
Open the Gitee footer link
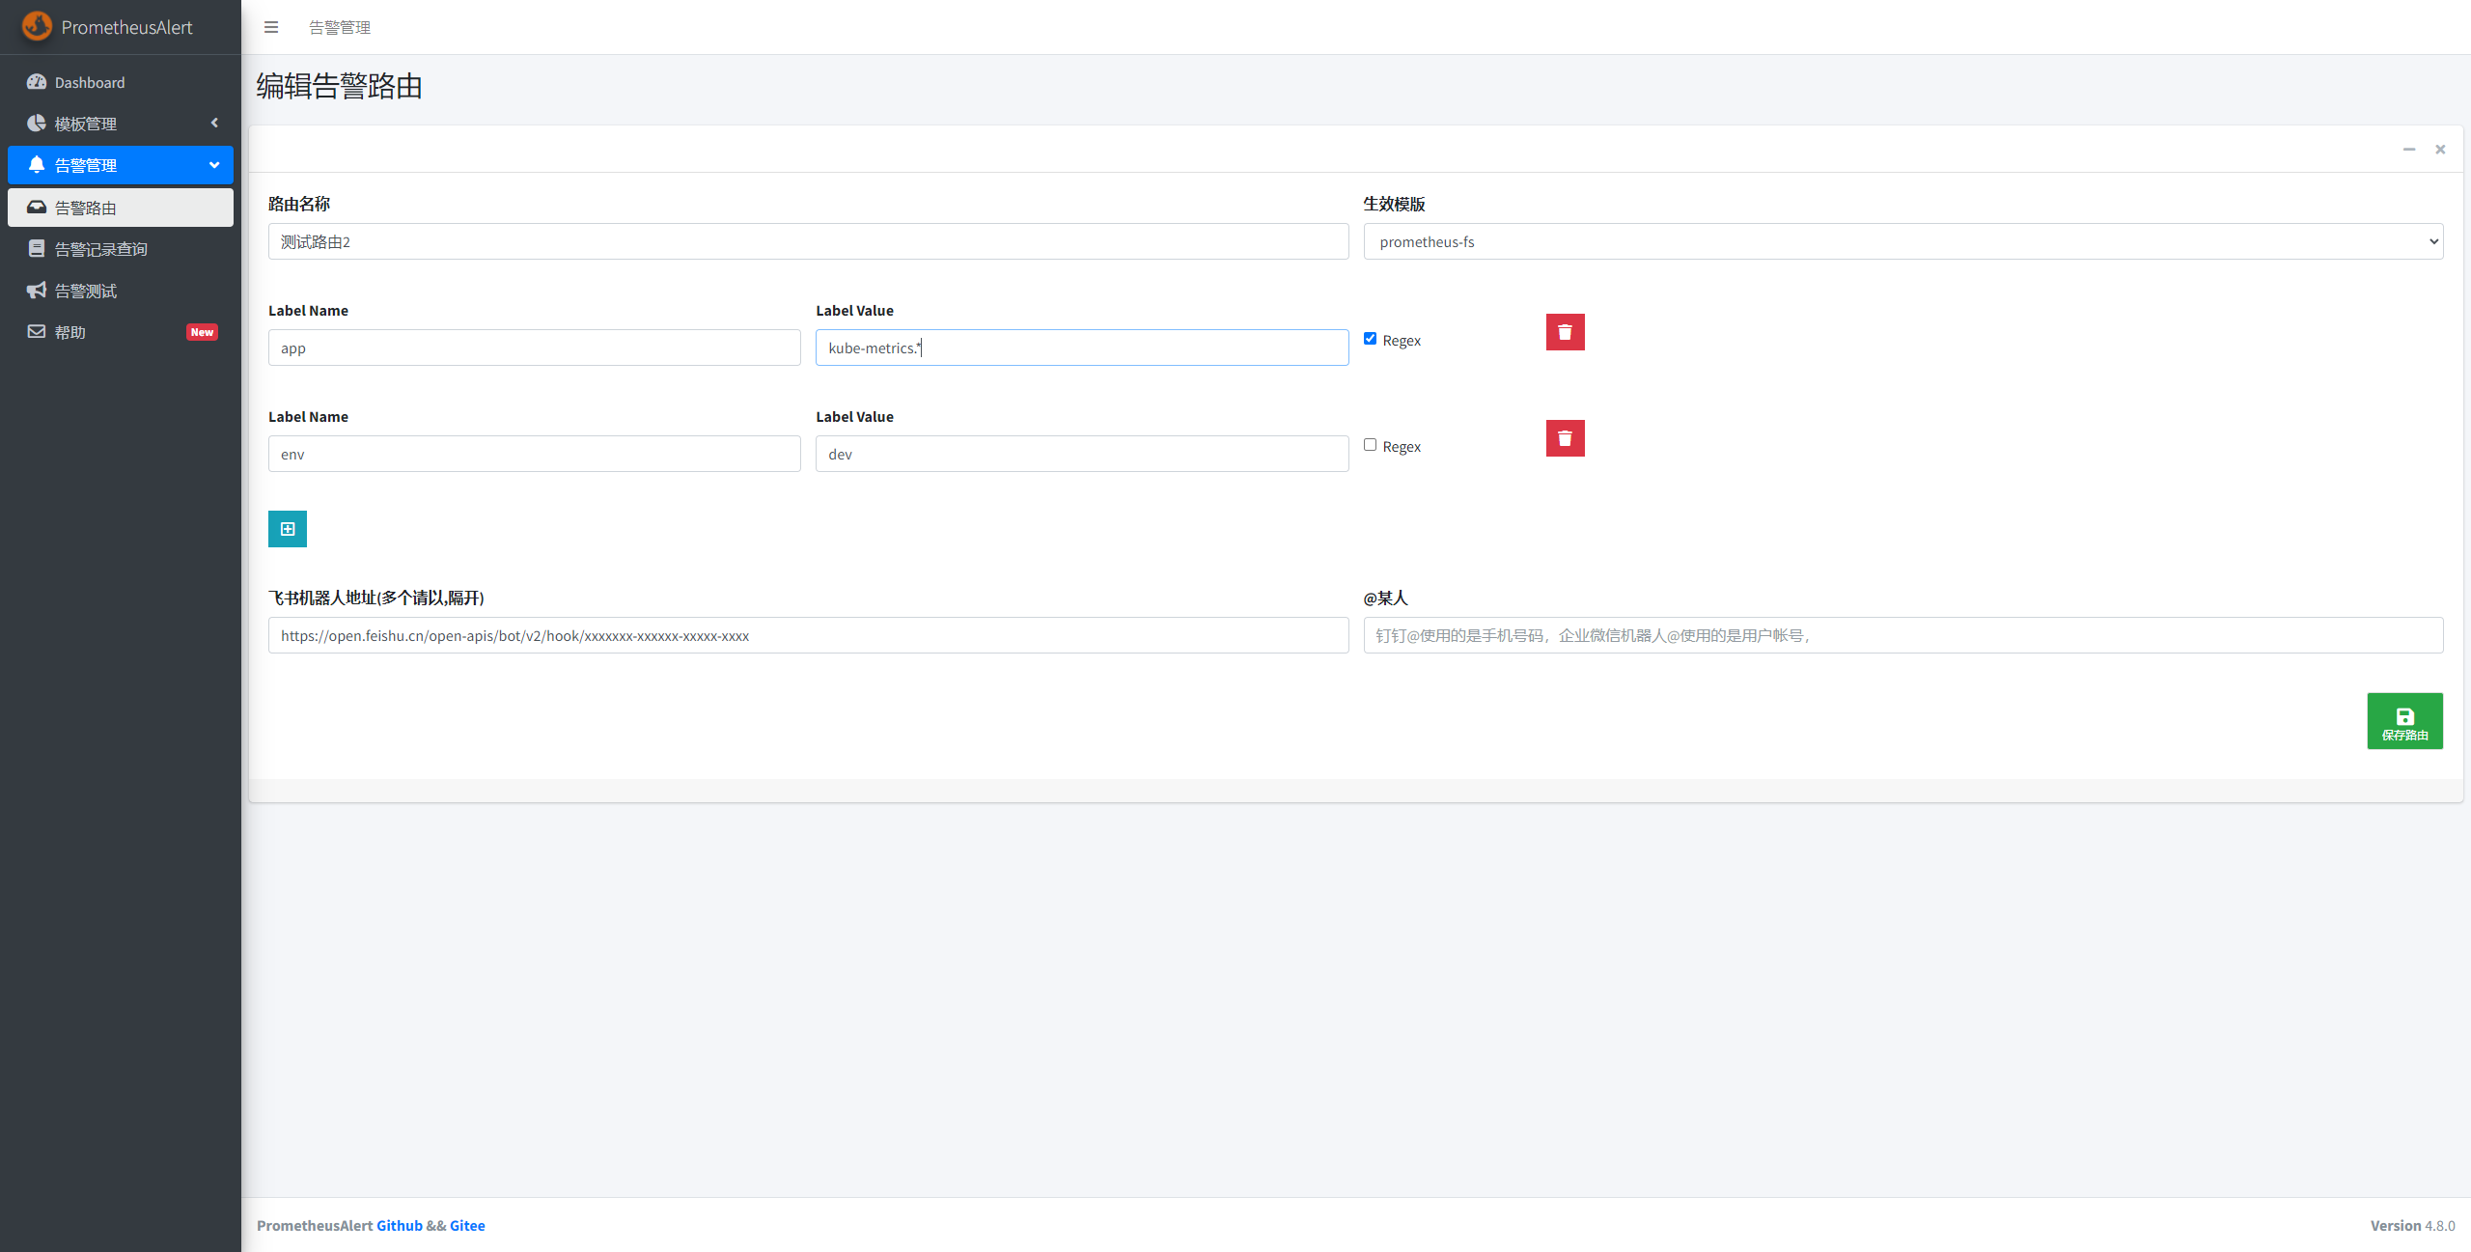pyautogui.click(x=467, y=1225)
